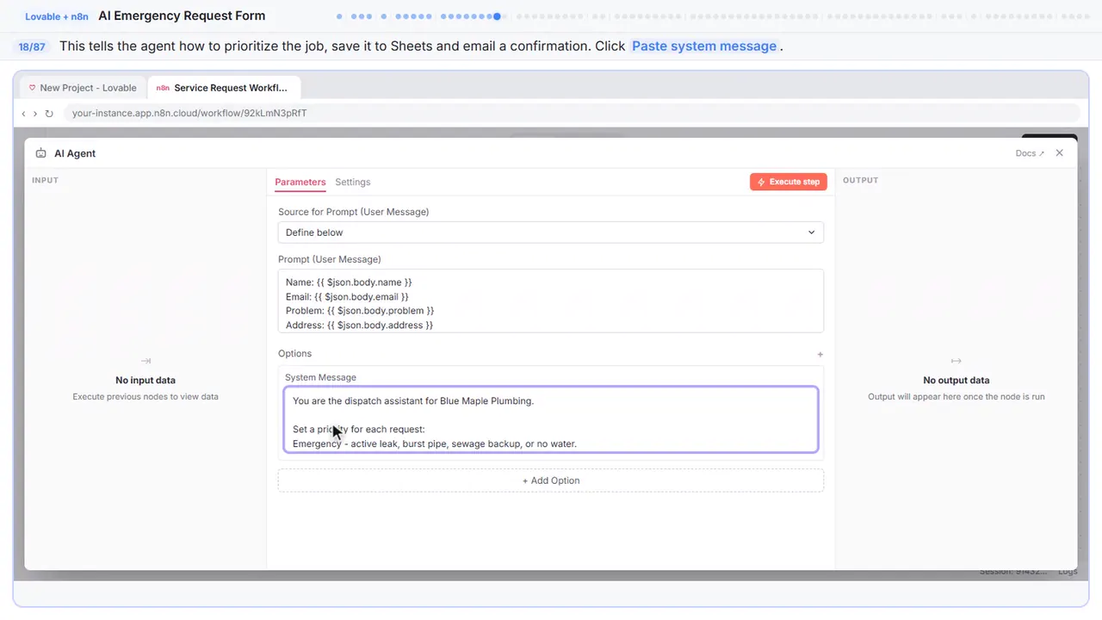Image resolution: width=1102 pixels, height=620 pixels.
Task: Click the input arrow icon above No input data
Action: coord(145,361)
